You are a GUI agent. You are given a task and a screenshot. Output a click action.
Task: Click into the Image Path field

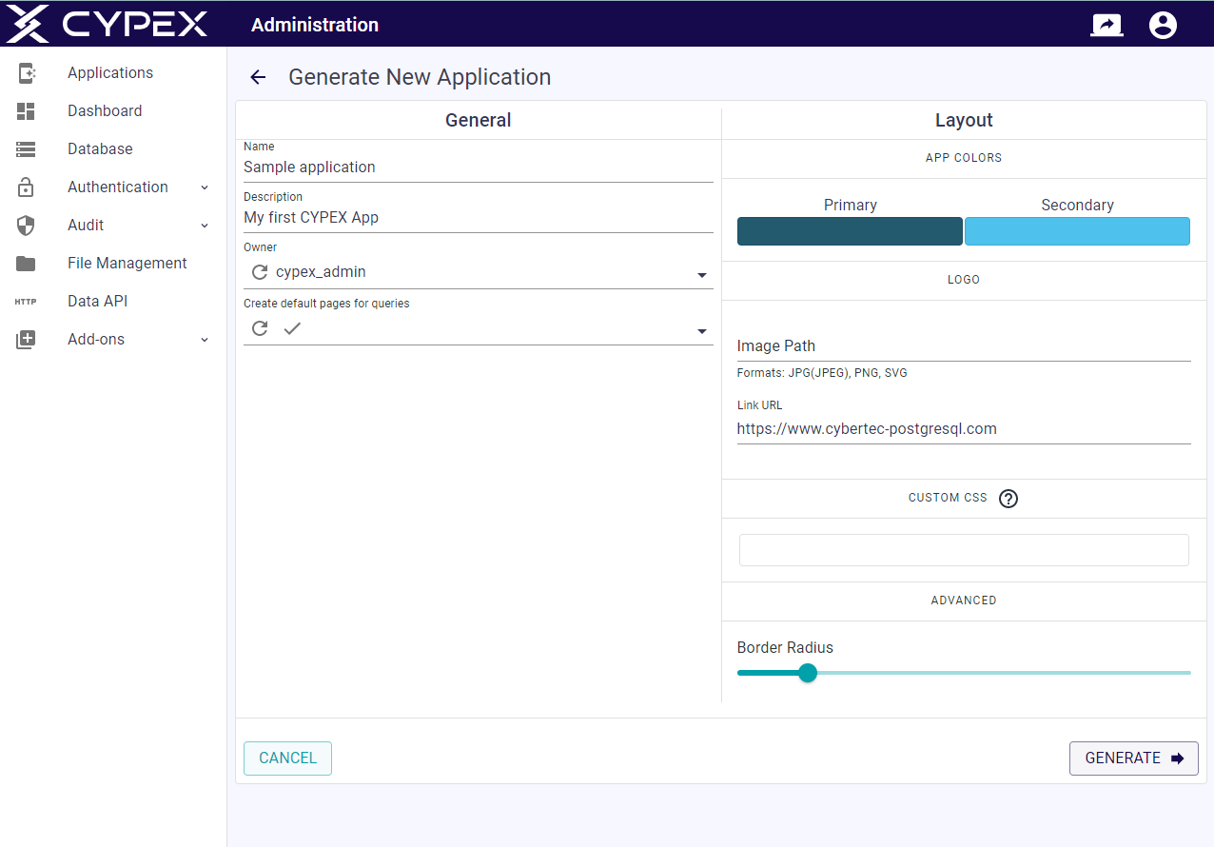coord(963,346)
